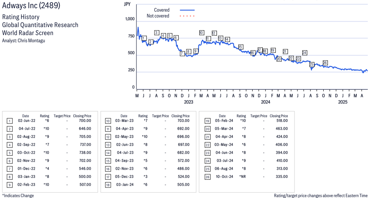Click chart marker 21 on the chart
This screenshot has width=372, height=198.
click(x=285, y=52)
